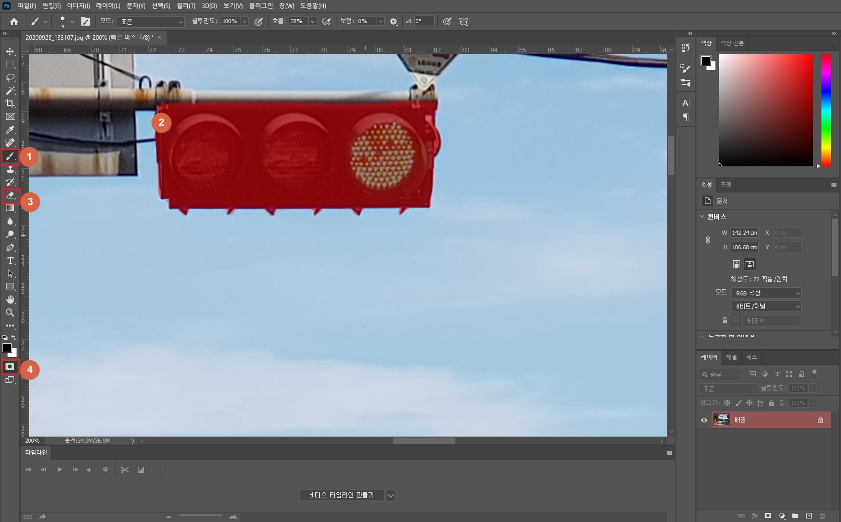841x522 pixels.
Task: Open the RGB 색상 mode dropdown
Action: point(766,293)
